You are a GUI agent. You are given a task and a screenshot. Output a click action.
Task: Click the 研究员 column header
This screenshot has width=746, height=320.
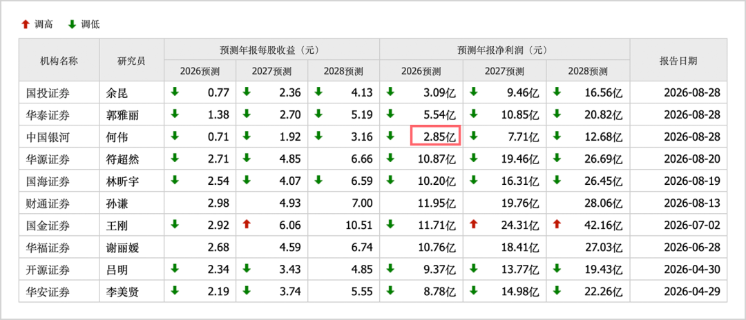131,60
